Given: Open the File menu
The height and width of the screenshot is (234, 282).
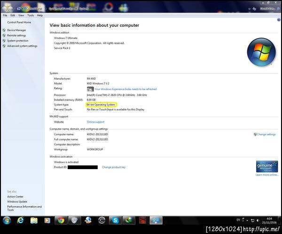Looking at the screenshot, I should coord(5,16).
